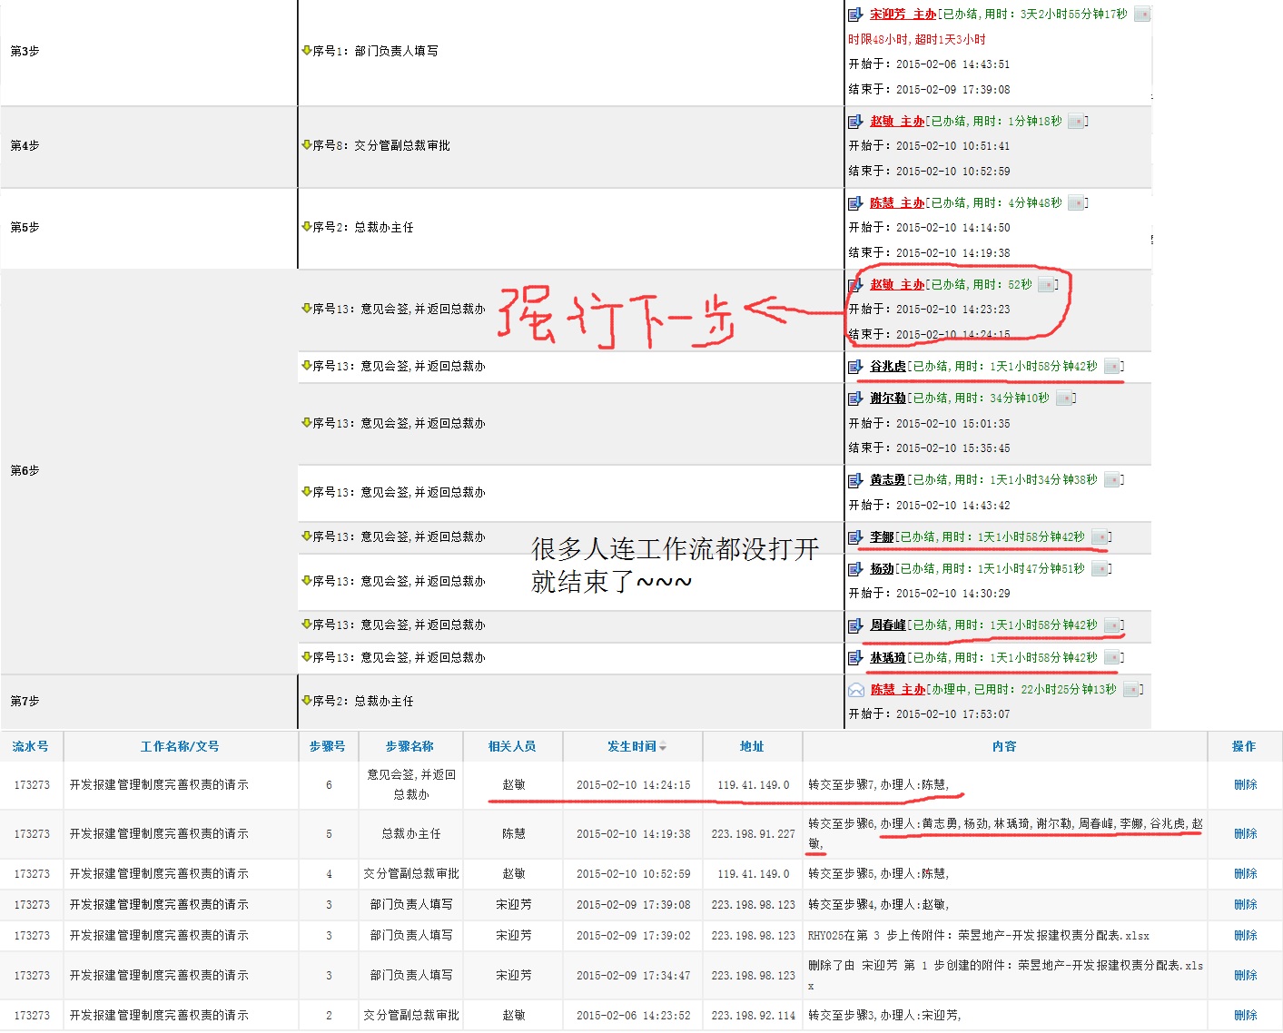This screenshot has width=1283, height=1033.
Task: Click the document icon beside 林瑀琦
Action: click(855, 658)
